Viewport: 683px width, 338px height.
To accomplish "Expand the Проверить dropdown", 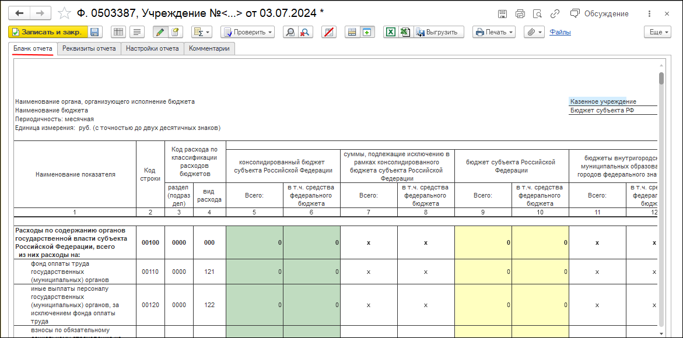I will 247,32.
